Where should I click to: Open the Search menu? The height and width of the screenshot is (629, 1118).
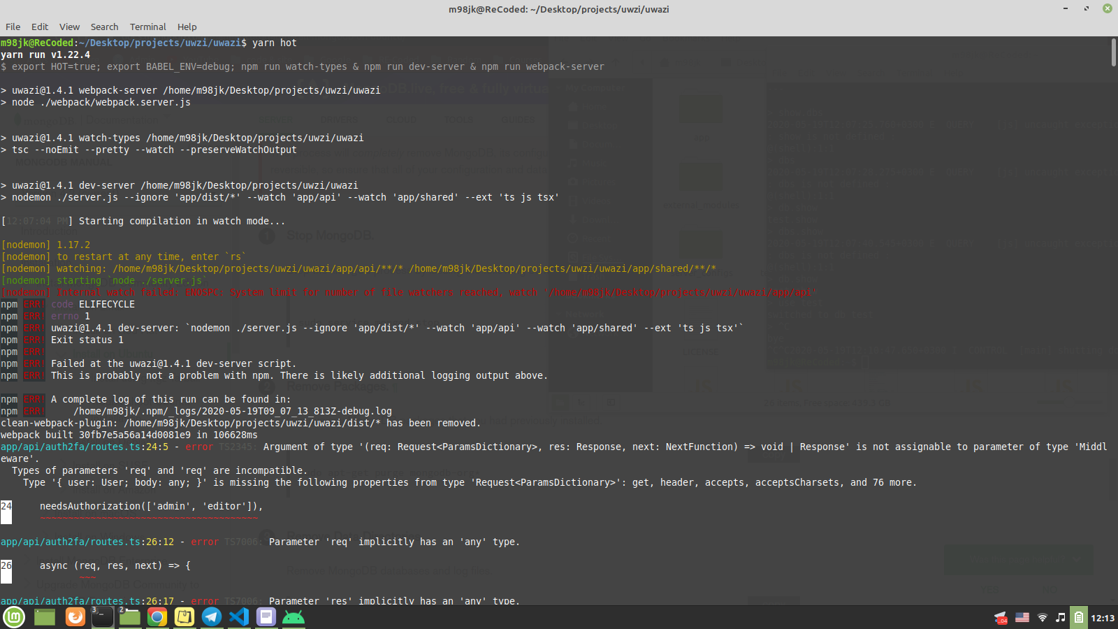[x=104, y=27]
